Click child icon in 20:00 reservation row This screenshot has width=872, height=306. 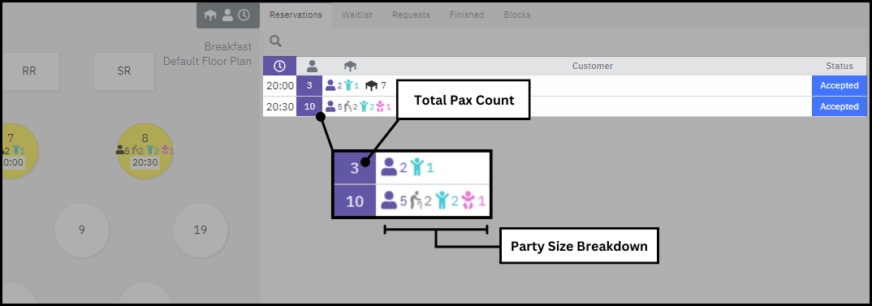tap(348, 86)
